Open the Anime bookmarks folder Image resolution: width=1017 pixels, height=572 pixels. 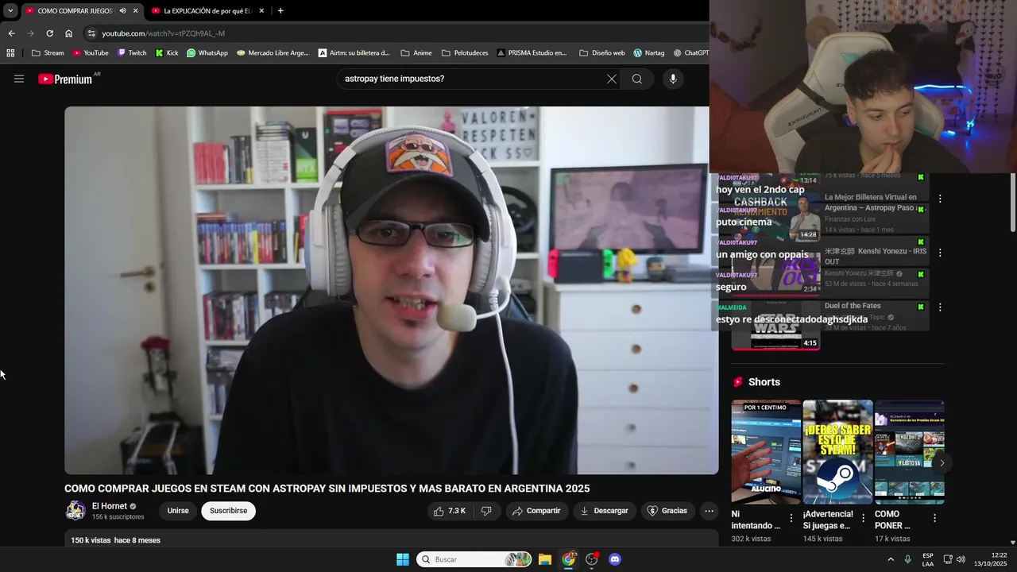coord(416,53)
